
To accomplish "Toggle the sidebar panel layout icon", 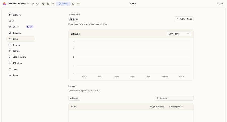I will [37, 4].
